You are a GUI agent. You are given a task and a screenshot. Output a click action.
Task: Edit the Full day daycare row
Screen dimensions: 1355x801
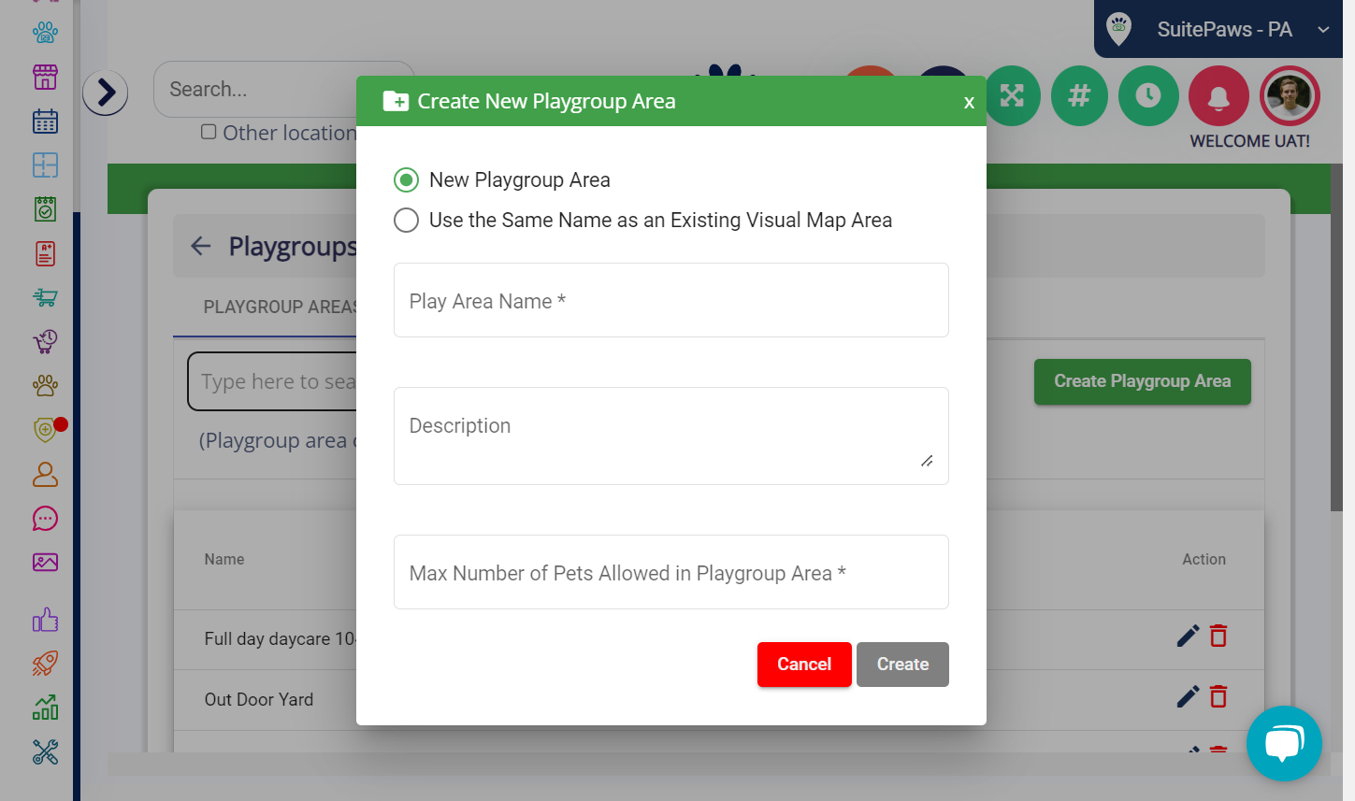[1188, 636]
